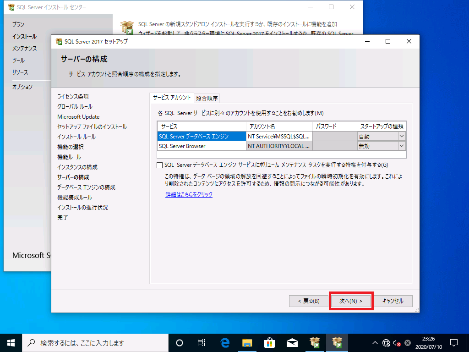This screenshot has height=352, width=469.
Task: Click the Windows Start button
Action: pos(10,342)
